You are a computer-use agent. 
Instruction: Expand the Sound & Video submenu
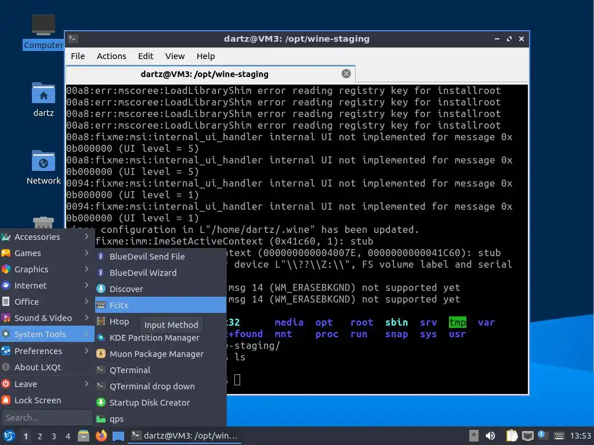47,318
